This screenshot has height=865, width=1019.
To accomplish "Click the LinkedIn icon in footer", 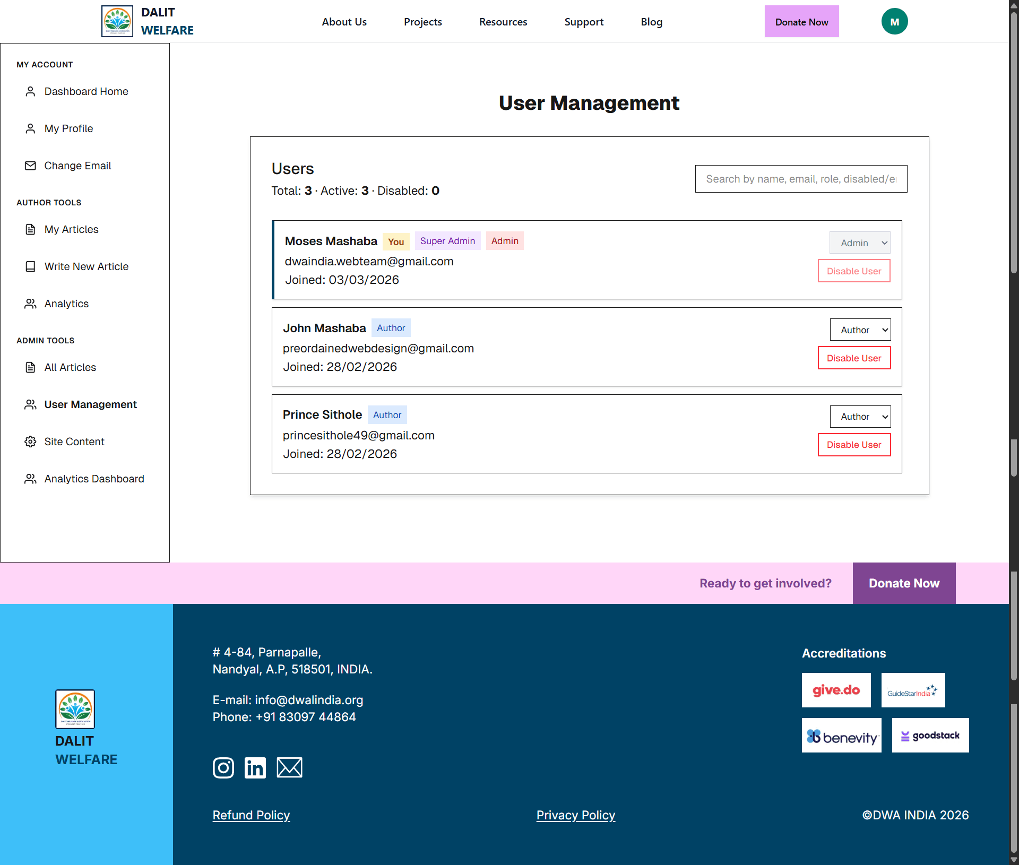I will (255, 768).
